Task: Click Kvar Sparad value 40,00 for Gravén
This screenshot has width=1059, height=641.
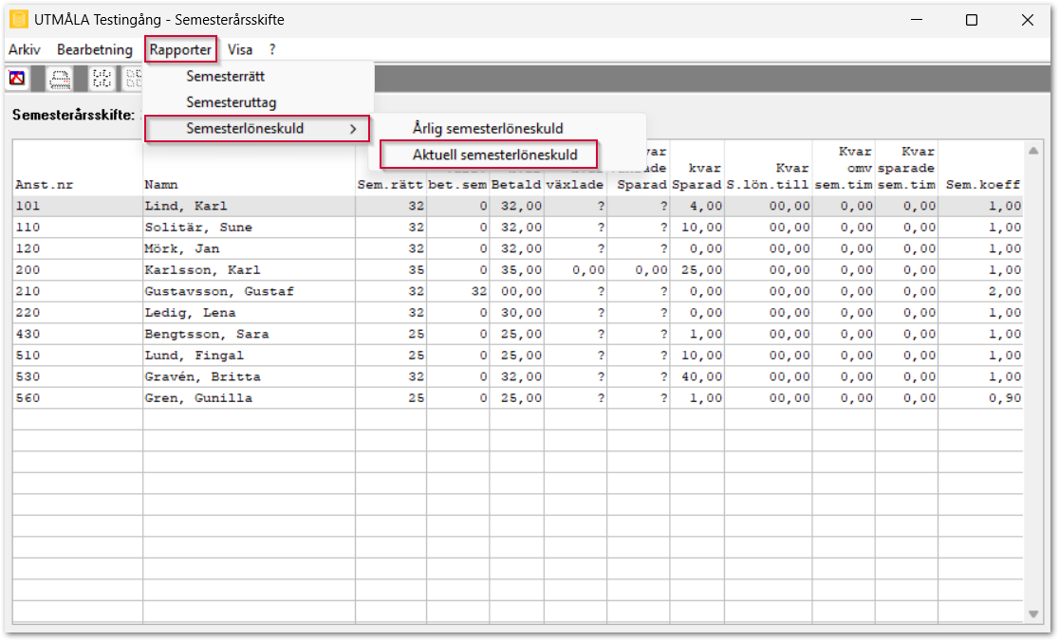Action: [x=701, y=376]
